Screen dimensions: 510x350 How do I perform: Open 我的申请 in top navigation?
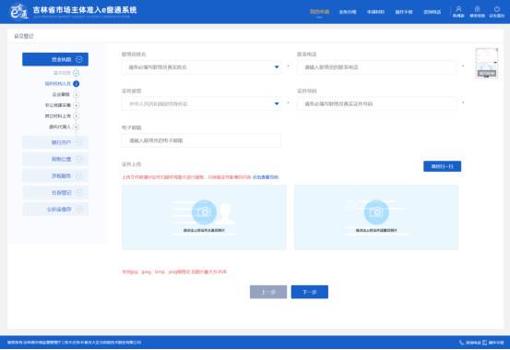(x=319, y=12)
